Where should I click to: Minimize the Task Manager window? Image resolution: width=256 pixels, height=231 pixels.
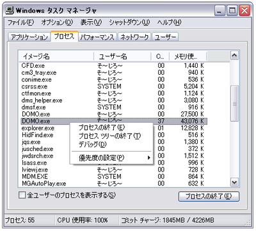[x=220, y=10]
